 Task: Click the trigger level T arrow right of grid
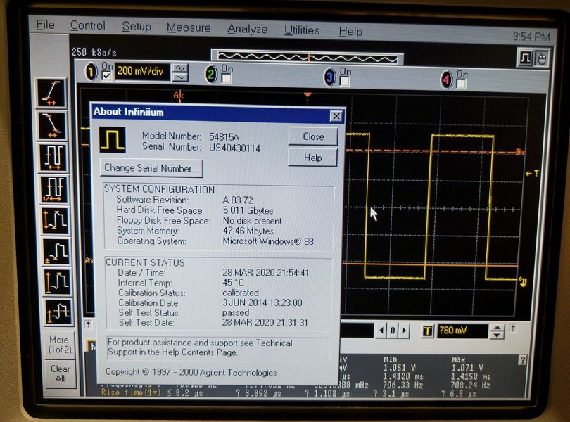532,174
